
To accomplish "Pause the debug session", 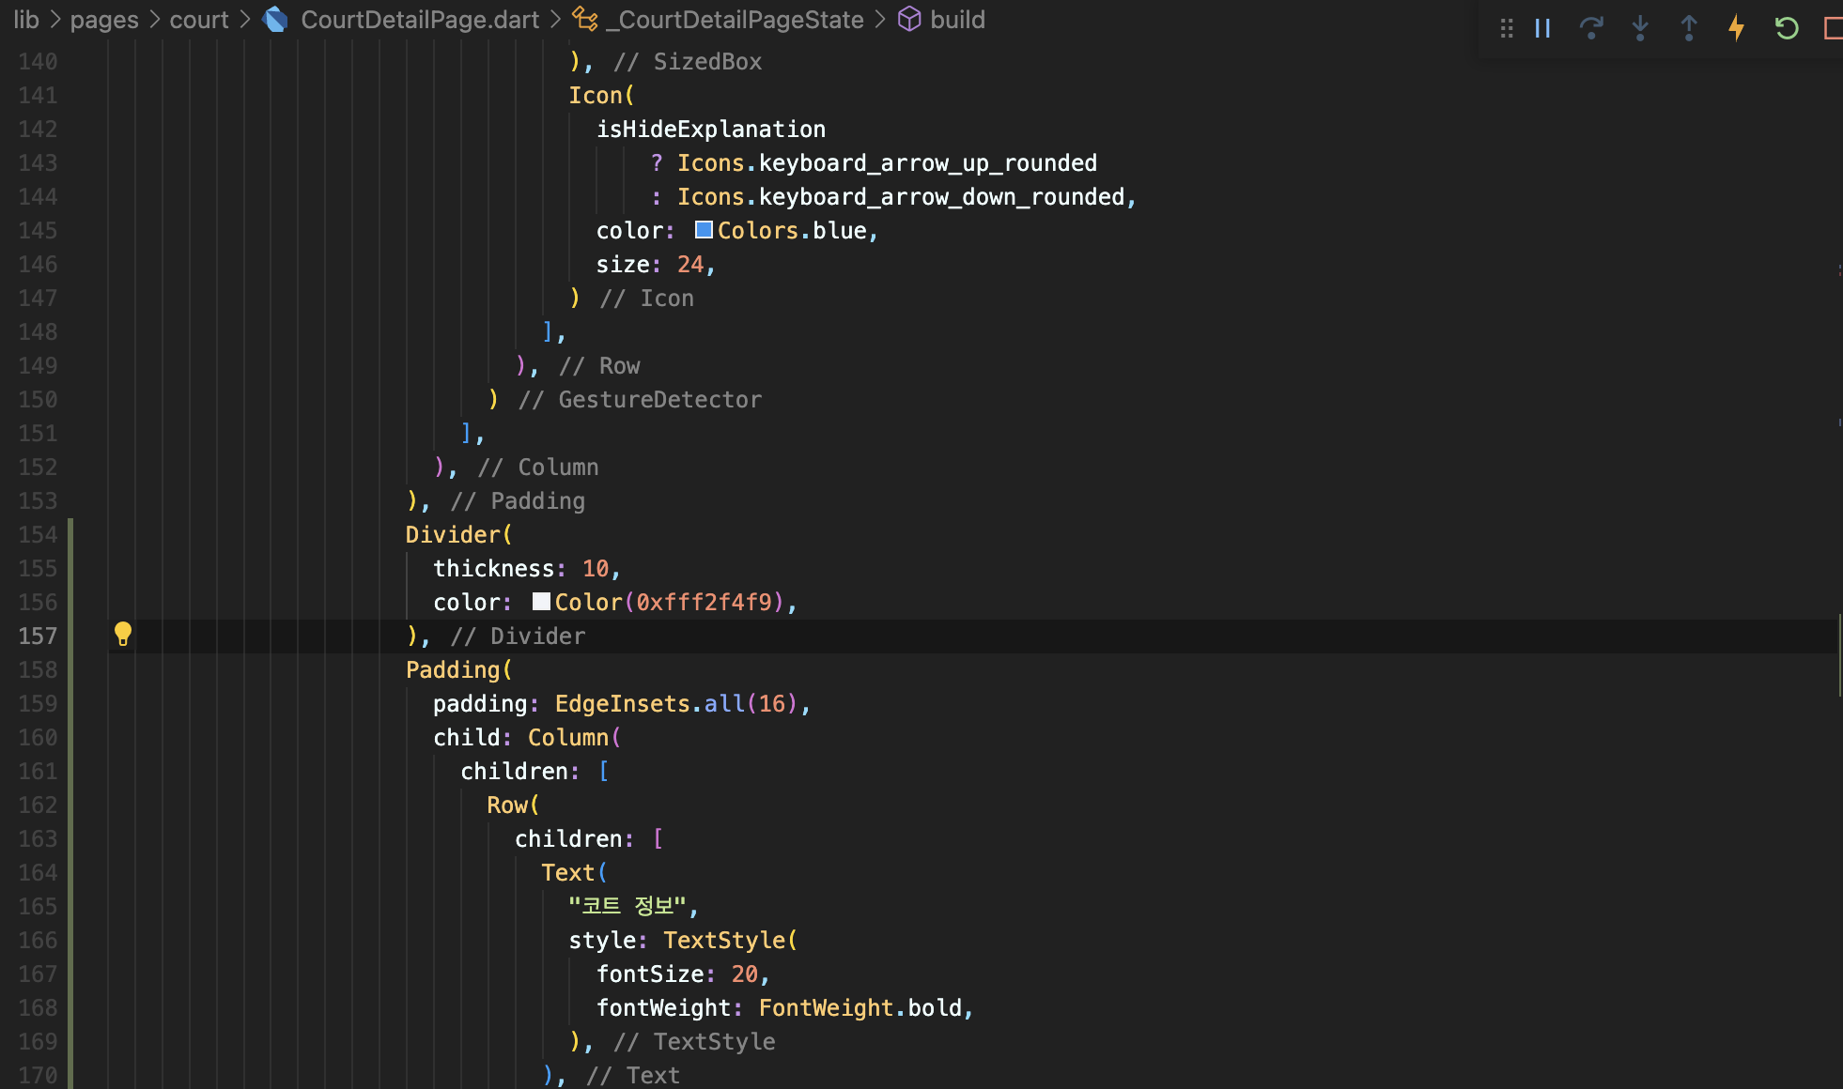I will pyautogui.click(x=1542, y=28).
